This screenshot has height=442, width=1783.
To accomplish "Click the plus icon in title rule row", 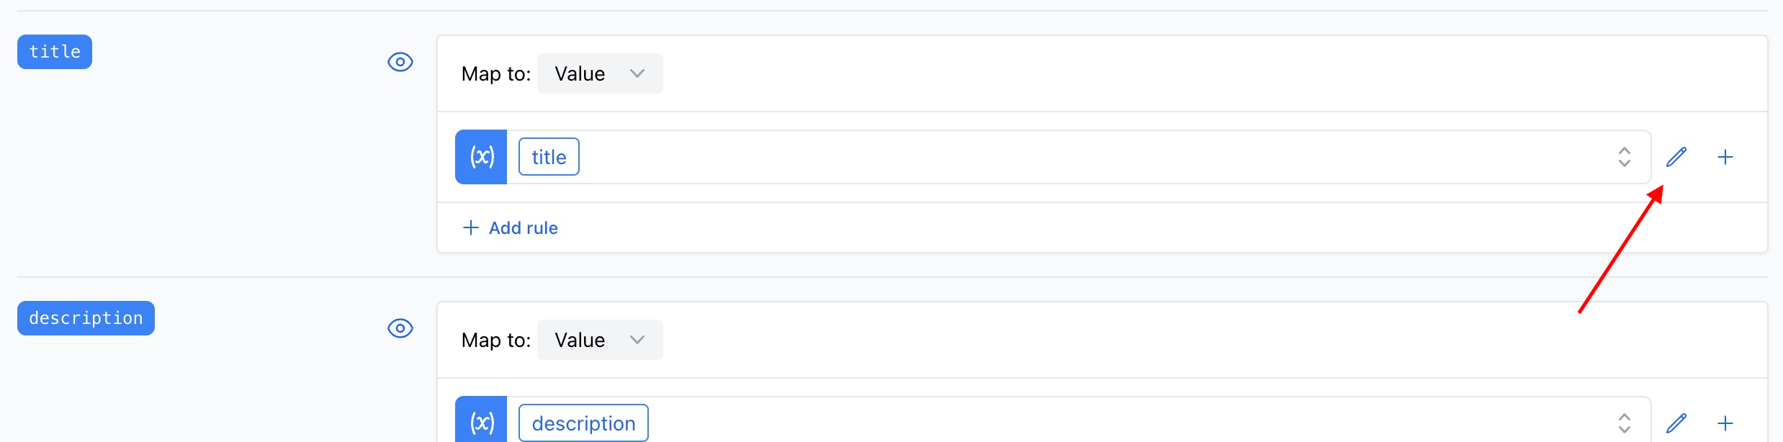I will (1725, 157).
